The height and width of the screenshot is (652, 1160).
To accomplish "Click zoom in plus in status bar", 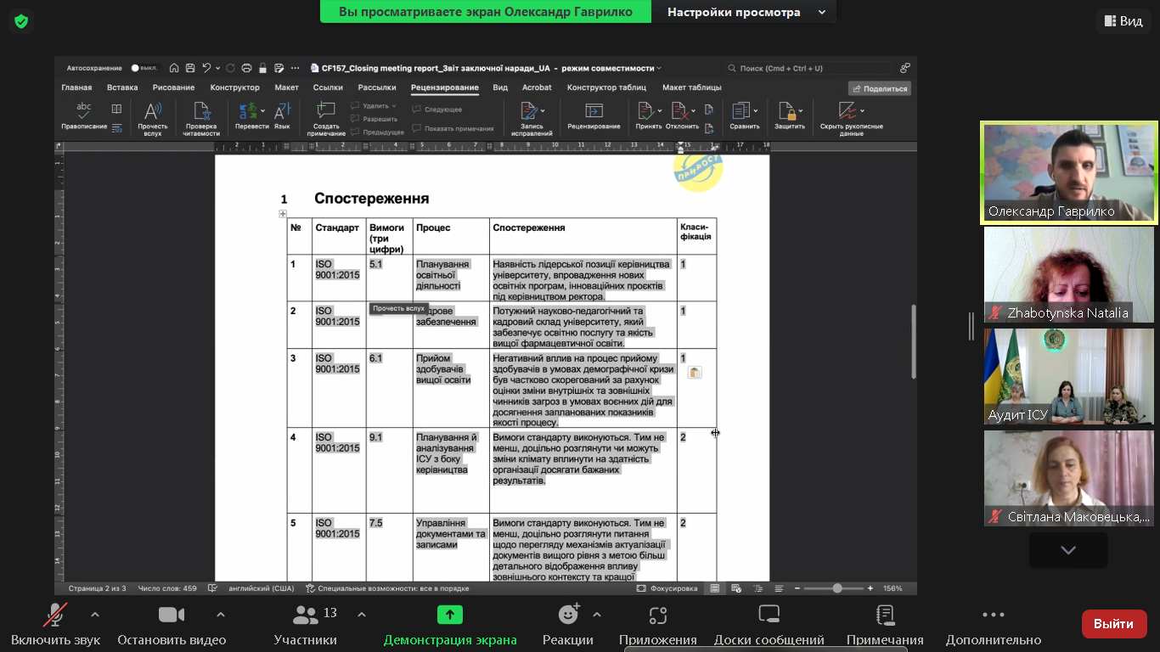I will pyautogui.click(x=870, y=588).
